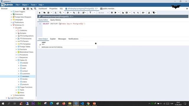189x106 pixels.
Task: Click the Find magnifier icon in query toolbar
Action: tap(60, 13)
